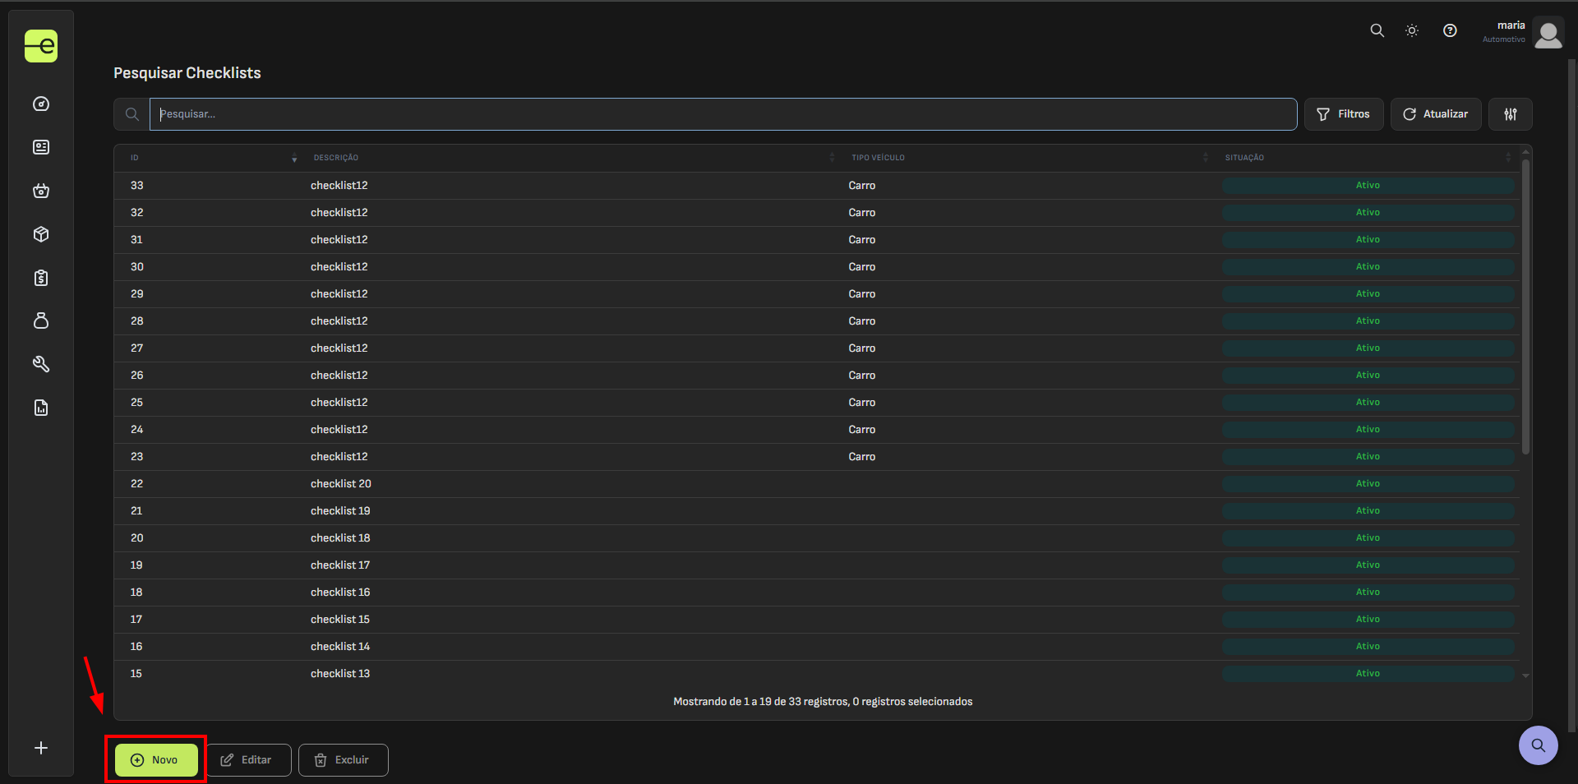The image size is (1578, 784).
Task: Click the purple floating search button
Action: (1539, 745)
